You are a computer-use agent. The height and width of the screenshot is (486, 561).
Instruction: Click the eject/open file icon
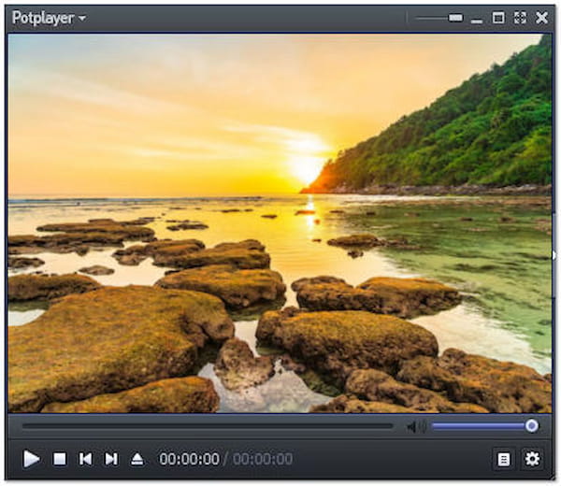[x=137, y=459]
